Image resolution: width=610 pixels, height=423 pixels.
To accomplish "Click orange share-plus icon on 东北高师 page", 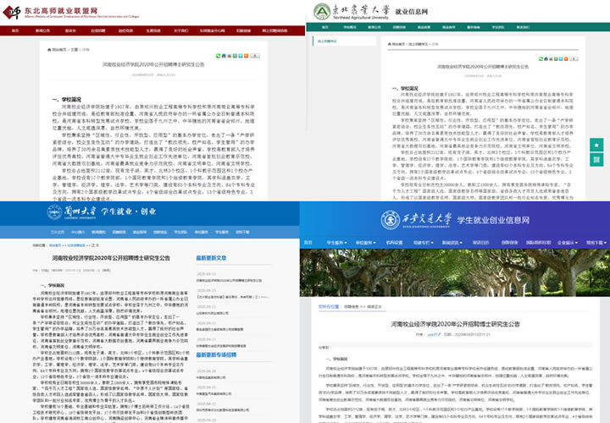I will click(246, 56).
